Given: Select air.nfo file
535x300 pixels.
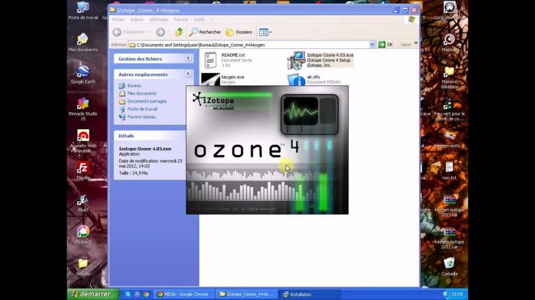Looking at the screenshot, I should (x=314, y=79).
